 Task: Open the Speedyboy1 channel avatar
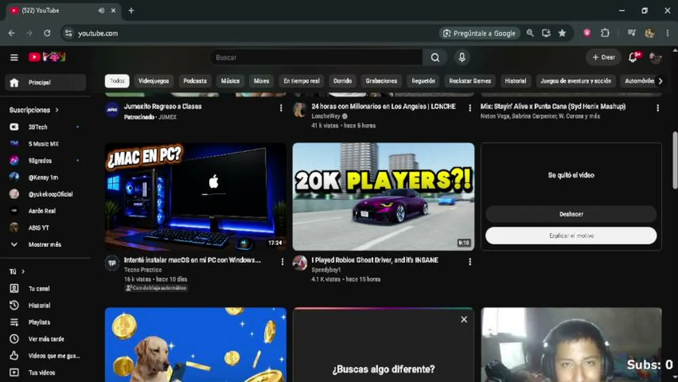point(300,263)
